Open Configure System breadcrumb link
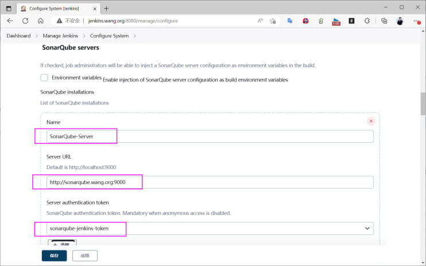Screen dimensions: 426x266 pos(109,36)
